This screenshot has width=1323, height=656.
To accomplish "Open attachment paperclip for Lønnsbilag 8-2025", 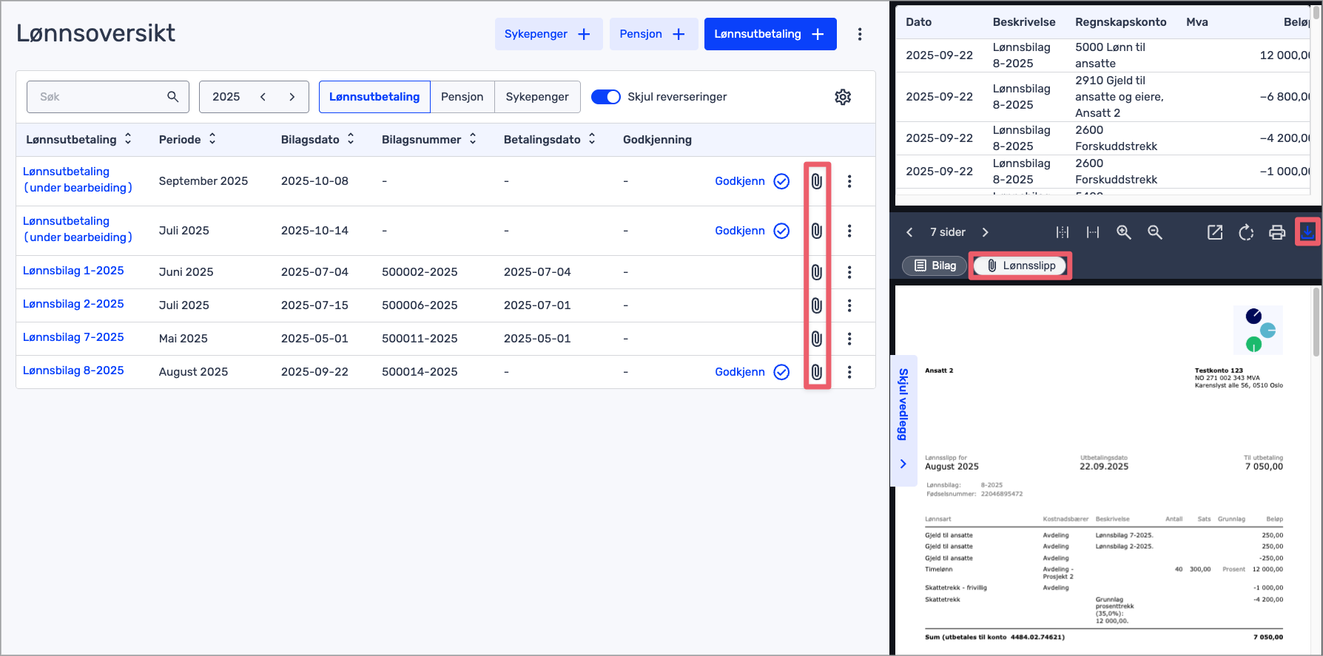I will tap(816, 372).
